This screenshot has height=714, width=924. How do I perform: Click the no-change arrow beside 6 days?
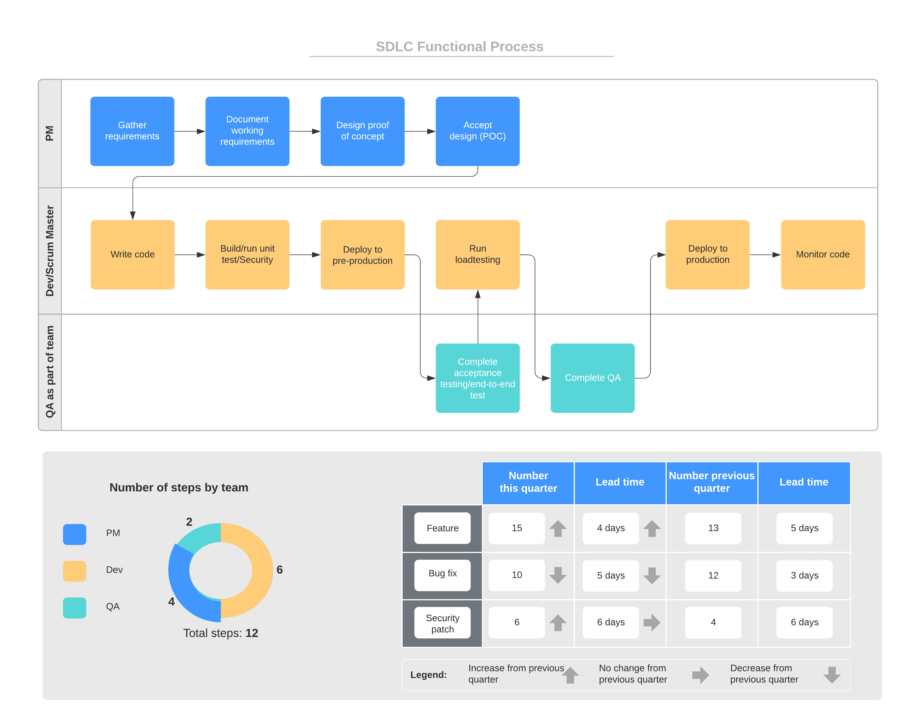(652, 622)
